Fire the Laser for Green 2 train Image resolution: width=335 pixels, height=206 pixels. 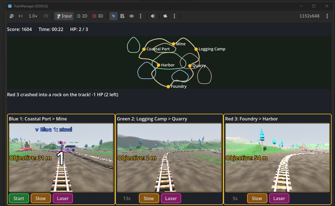click(171, 198)
